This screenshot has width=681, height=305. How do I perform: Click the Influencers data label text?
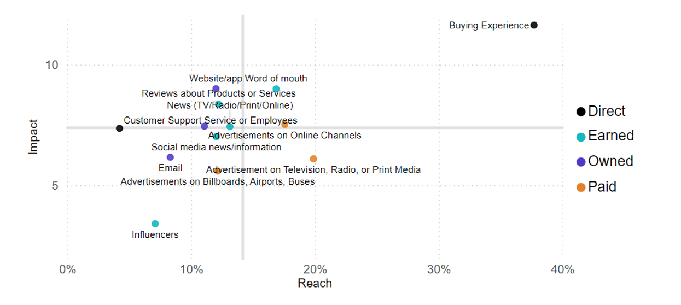pyautogui.click(x=155, y=235)
